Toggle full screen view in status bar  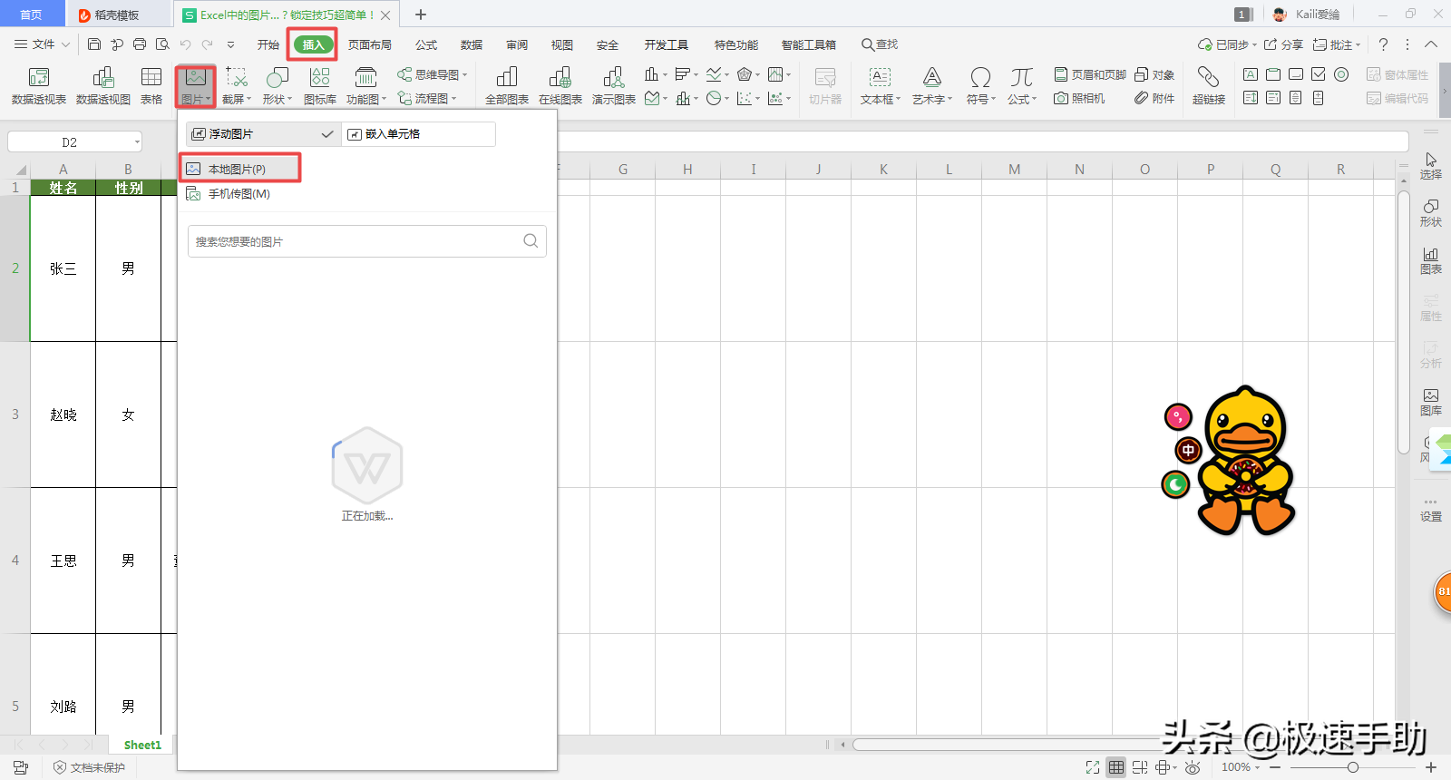[1093, 767]
